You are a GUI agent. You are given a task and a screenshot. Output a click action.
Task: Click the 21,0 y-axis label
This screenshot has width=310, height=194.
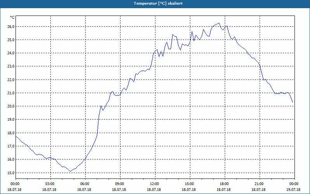[x=11, y=93]
